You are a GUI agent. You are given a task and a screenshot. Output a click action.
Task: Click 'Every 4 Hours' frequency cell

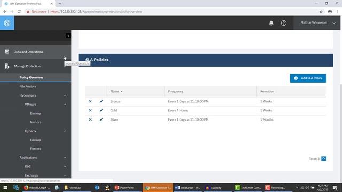[178, 110]
